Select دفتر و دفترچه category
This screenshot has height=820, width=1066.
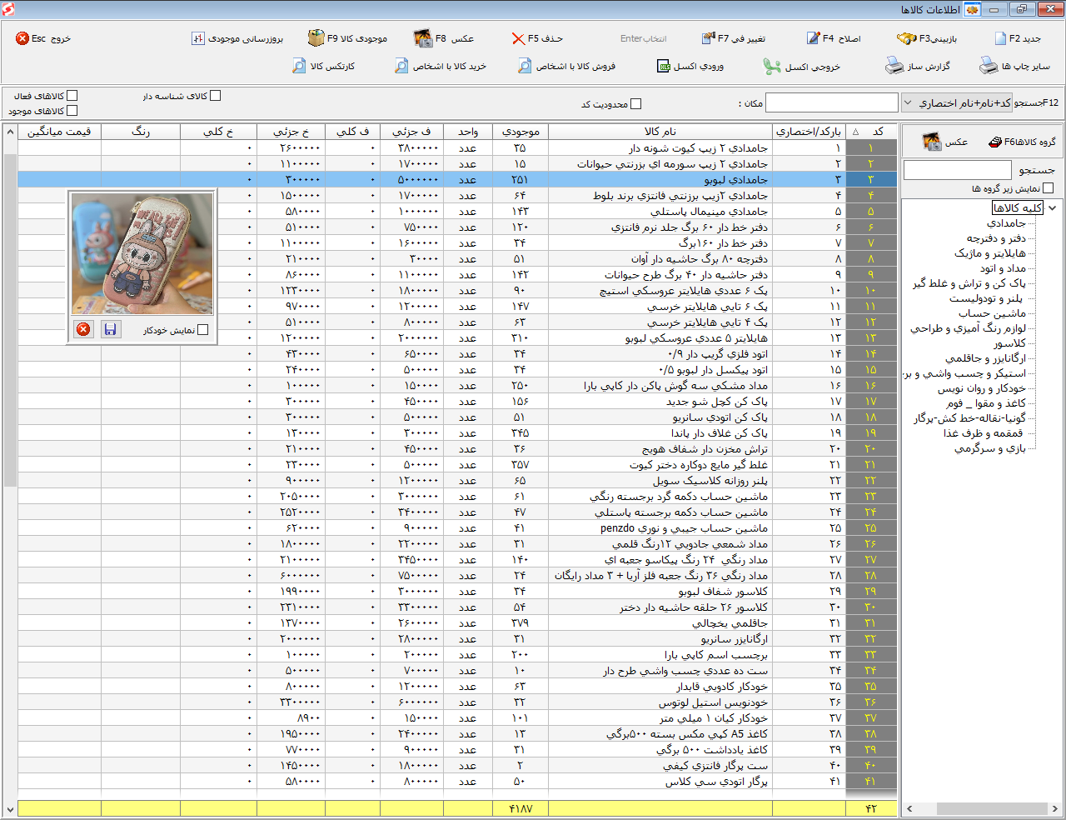[996, 238]
